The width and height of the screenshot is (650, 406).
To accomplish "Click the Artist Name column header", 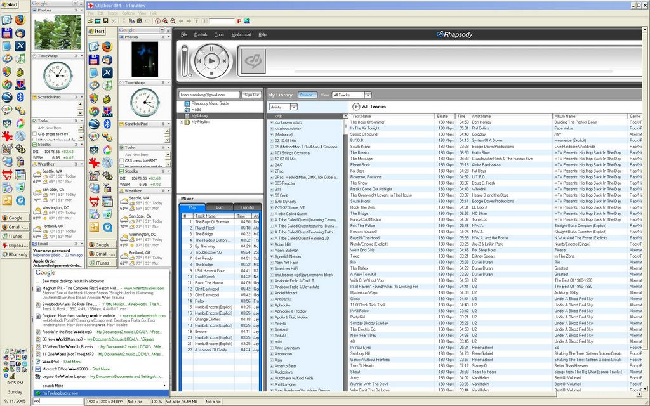I will tap(512, 117).
